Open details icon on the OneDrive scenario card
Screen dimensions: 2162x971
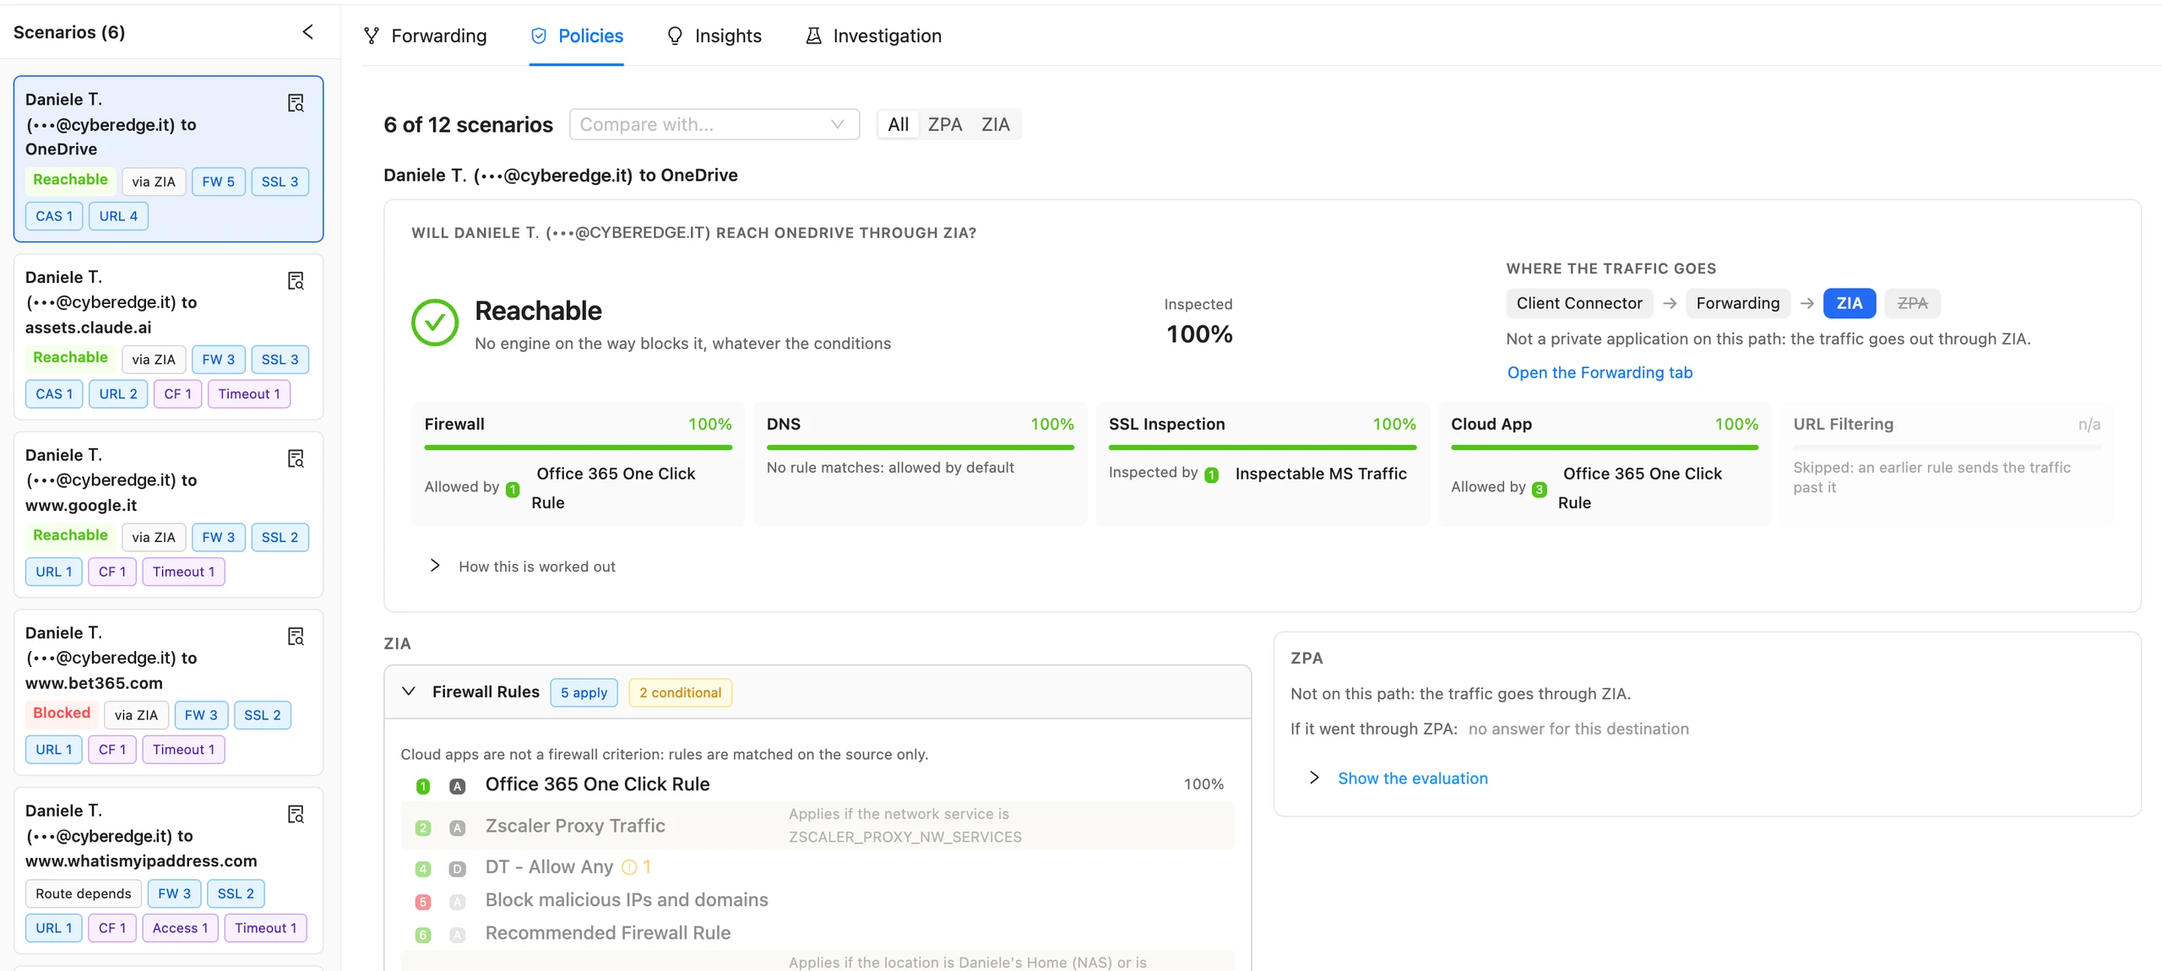296,103
